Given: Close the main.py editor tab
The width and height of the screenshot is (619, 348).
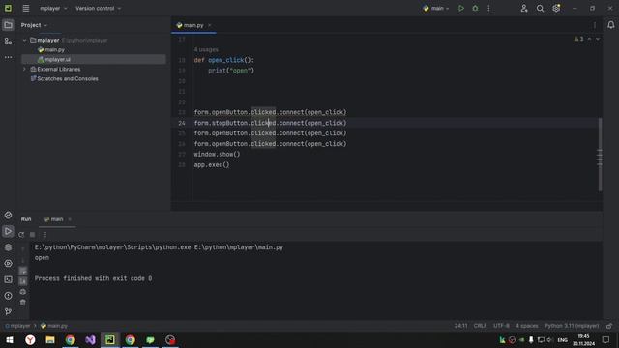Looking at the screenshot, I should (x=210, y=25).
